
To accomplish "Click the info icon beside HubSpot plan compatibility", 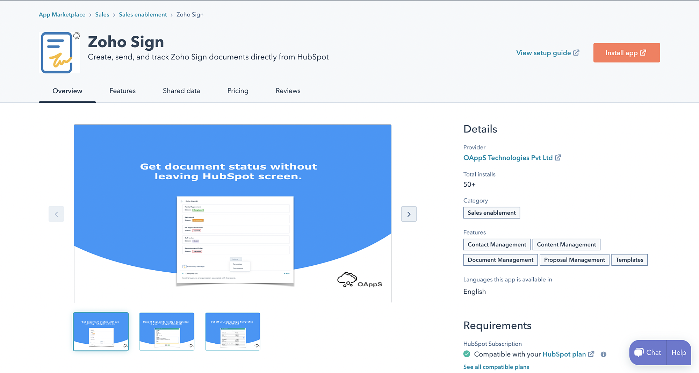I will [x=604, y=354].
